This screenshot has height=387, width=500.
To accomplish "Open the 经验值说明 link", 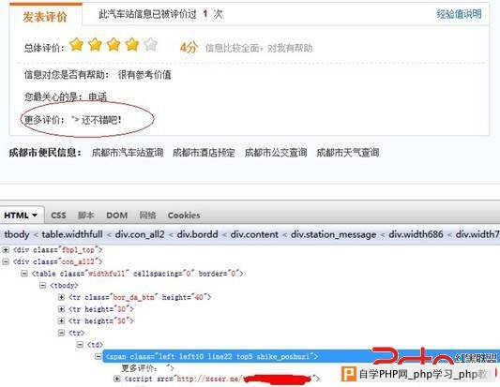I will pos(459,14).
